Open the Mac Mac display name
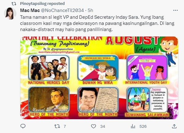 click(30, 10)
